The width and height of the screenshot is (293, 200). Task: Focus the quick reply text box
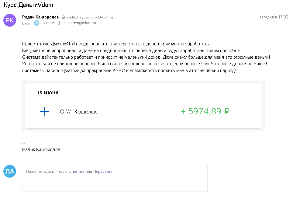[115, 178]
